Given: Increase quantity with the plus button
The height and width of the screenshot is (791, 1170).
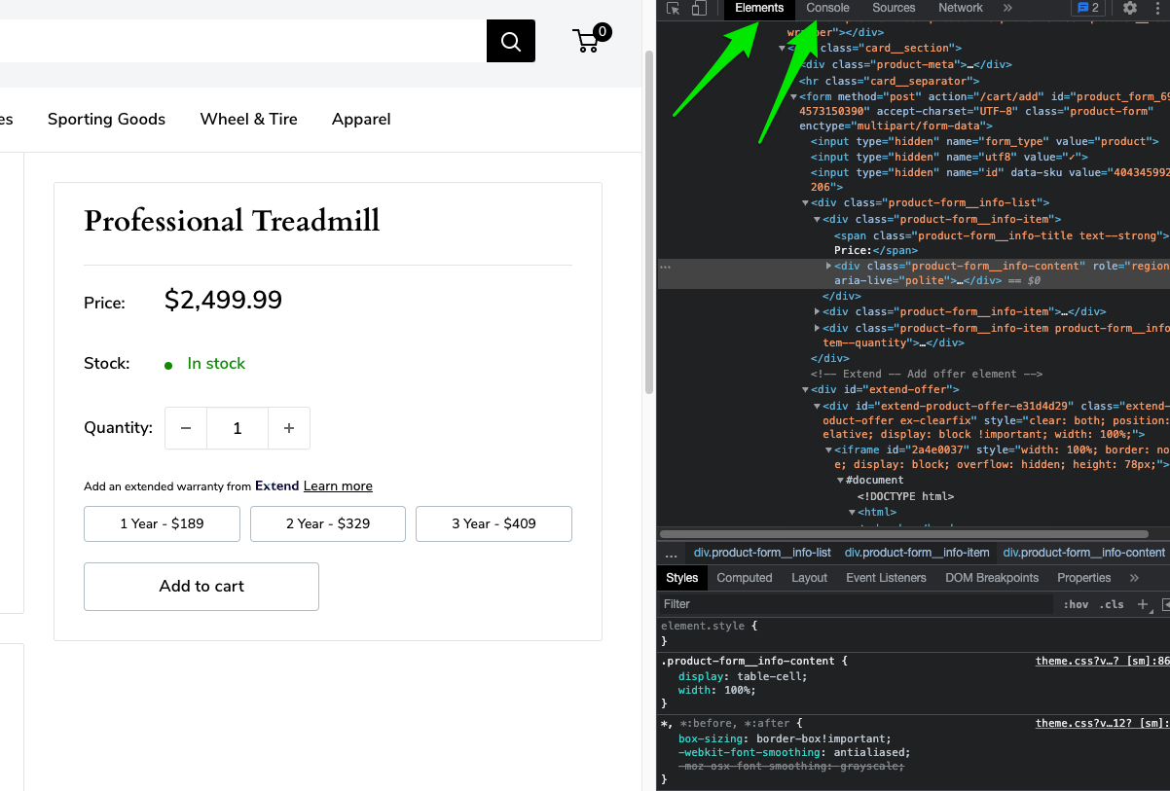Looking at the screenshot, I should click(289, 428).
